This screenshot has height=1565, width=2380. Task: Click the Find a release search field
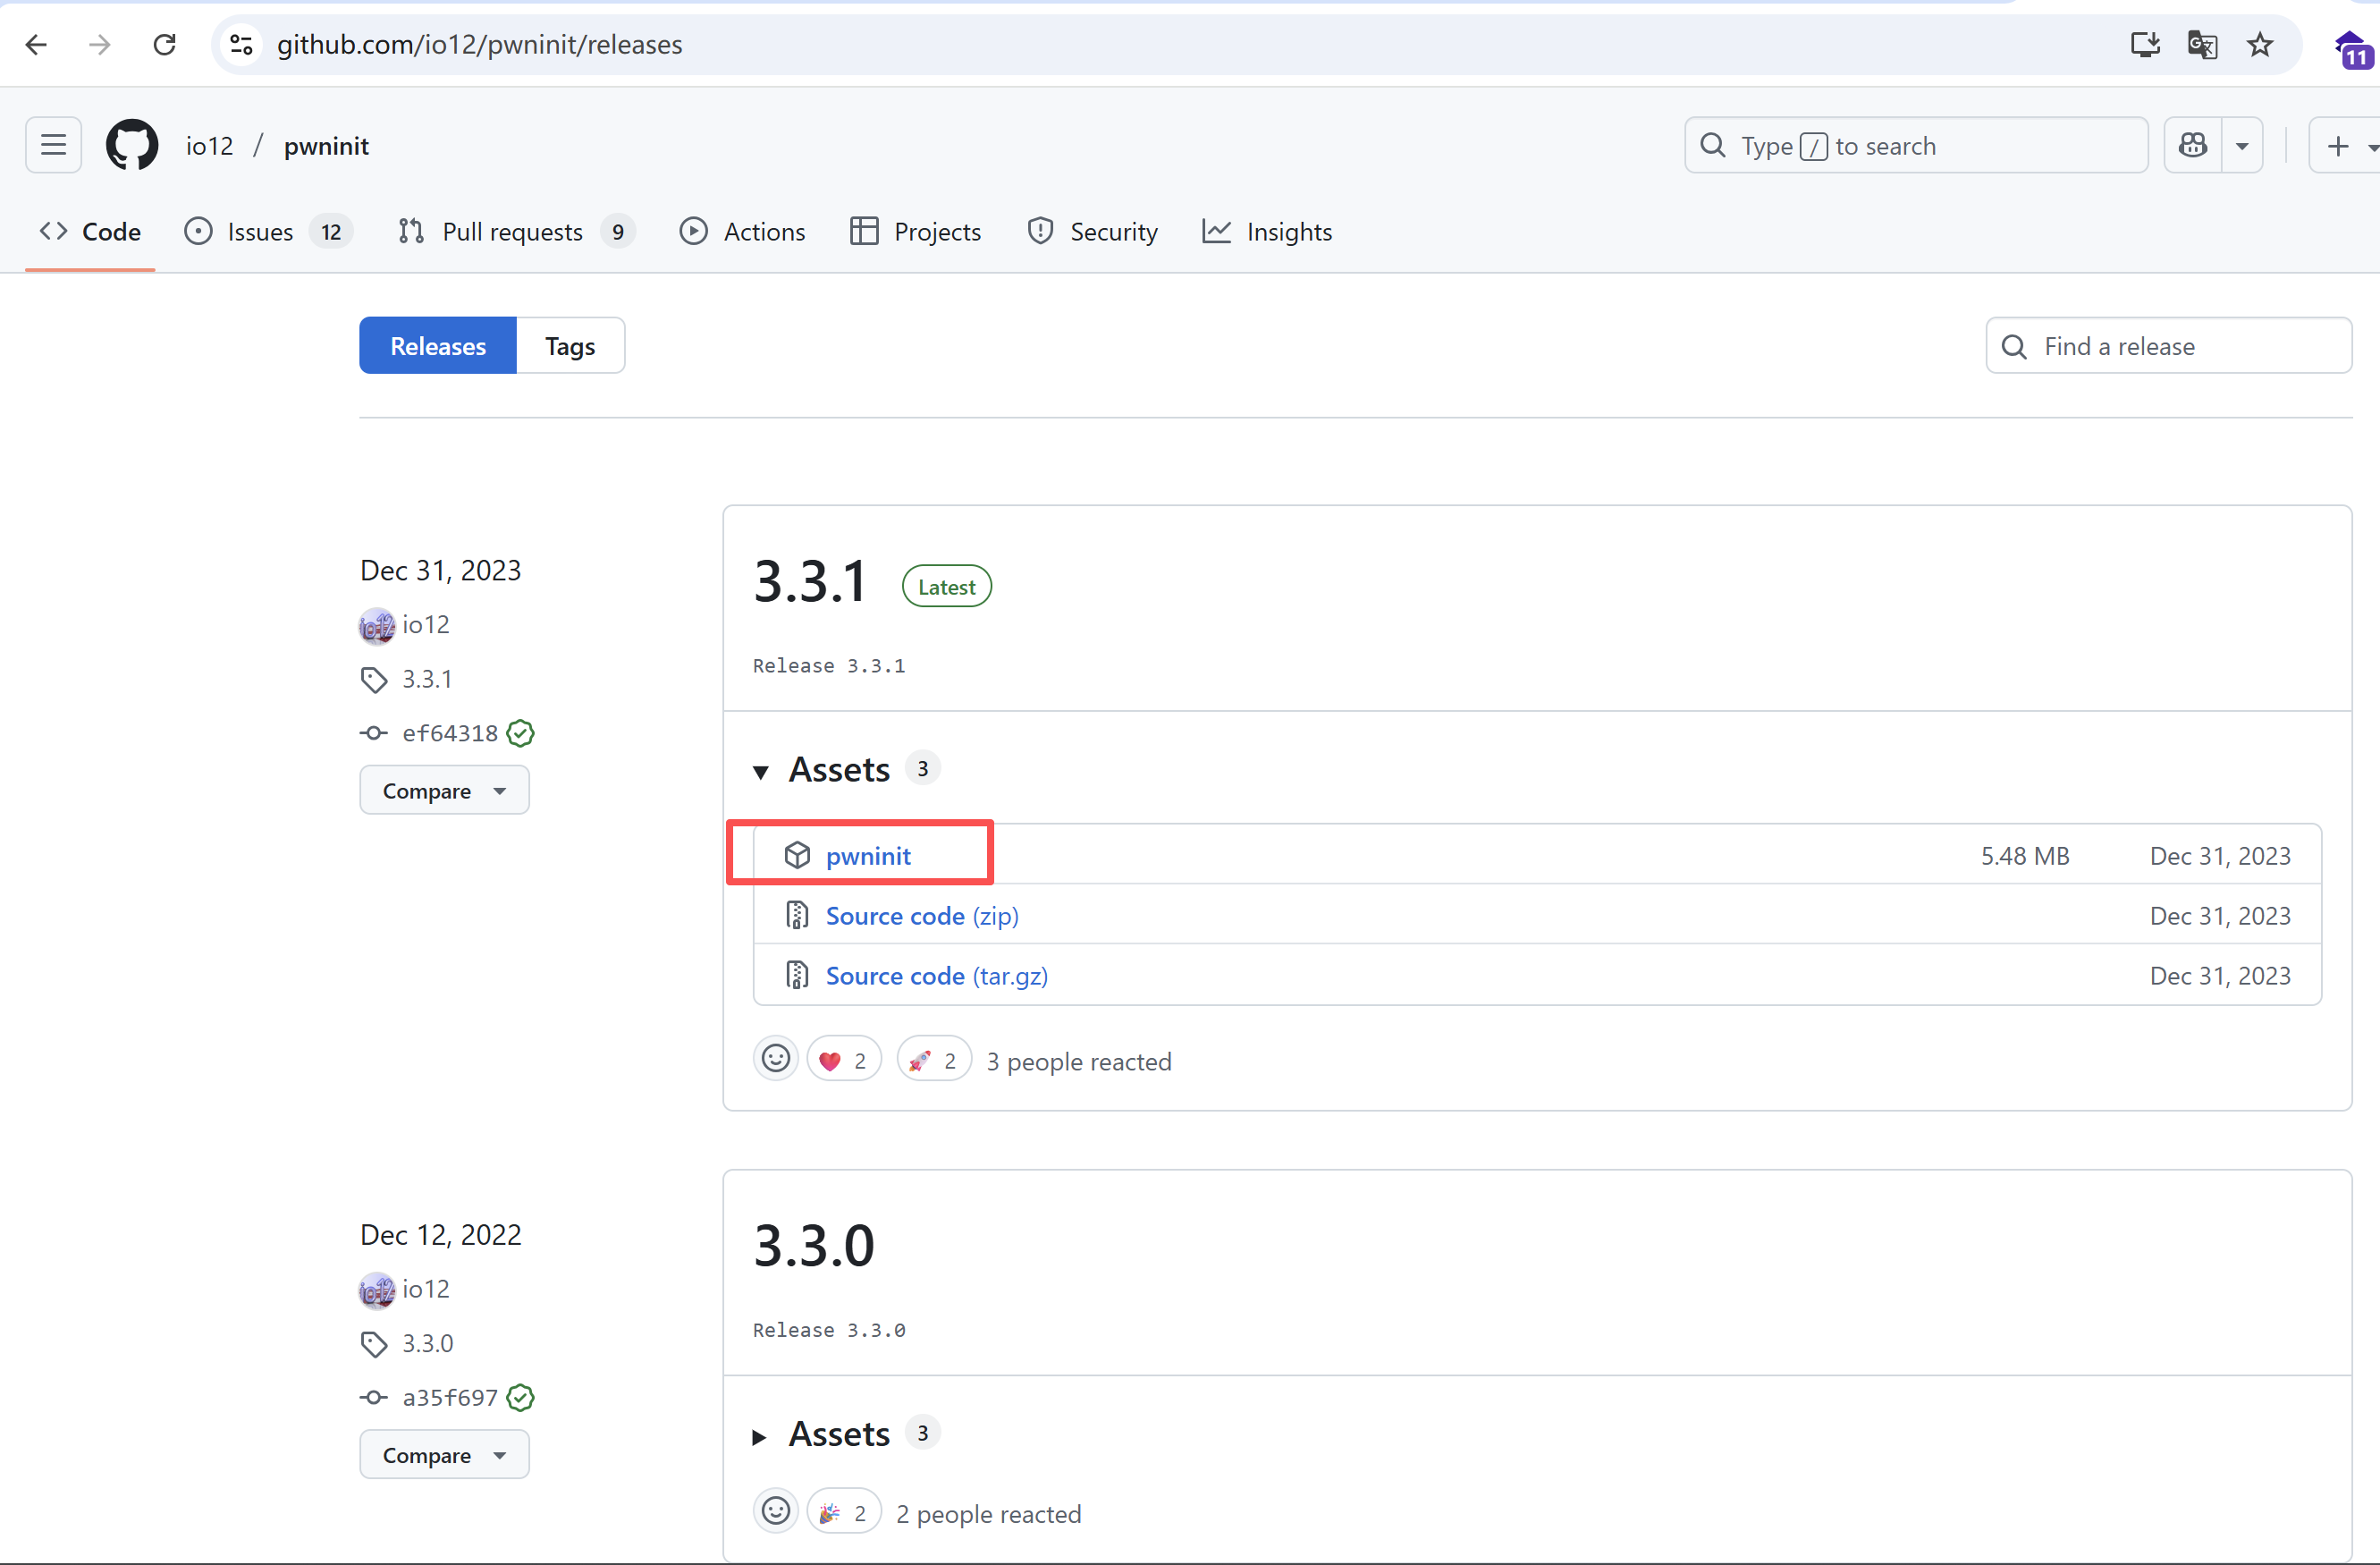[2168, 346]
